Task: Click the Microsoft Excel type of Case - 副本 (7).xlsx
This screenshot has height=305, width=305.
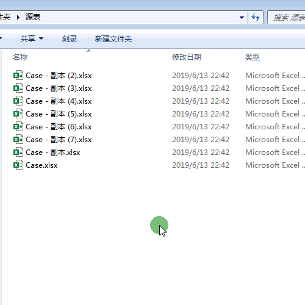Action: pos(275,140)
